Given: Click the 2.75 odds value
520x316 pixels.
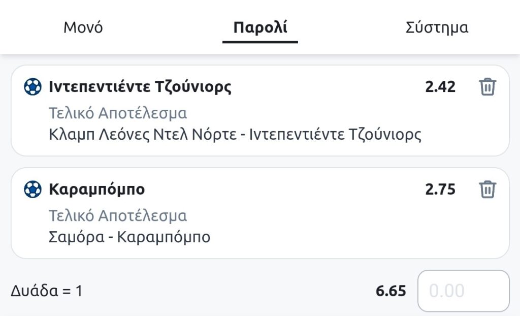Looking at the screenshot, I should (x=440, y=189).
